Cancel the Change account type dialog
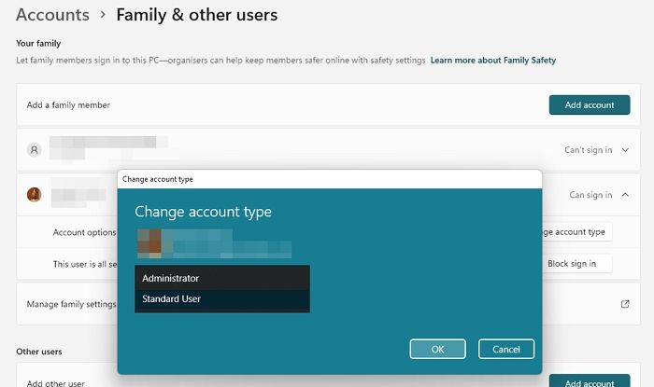 pyautogui.click(x=505, y=349)
